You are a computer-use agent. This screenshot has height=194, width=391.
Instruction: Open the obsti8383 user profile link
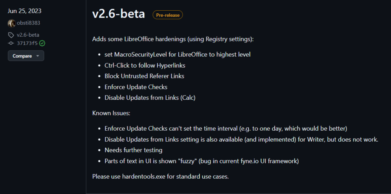pyautogui.click(x=28, y=23)
